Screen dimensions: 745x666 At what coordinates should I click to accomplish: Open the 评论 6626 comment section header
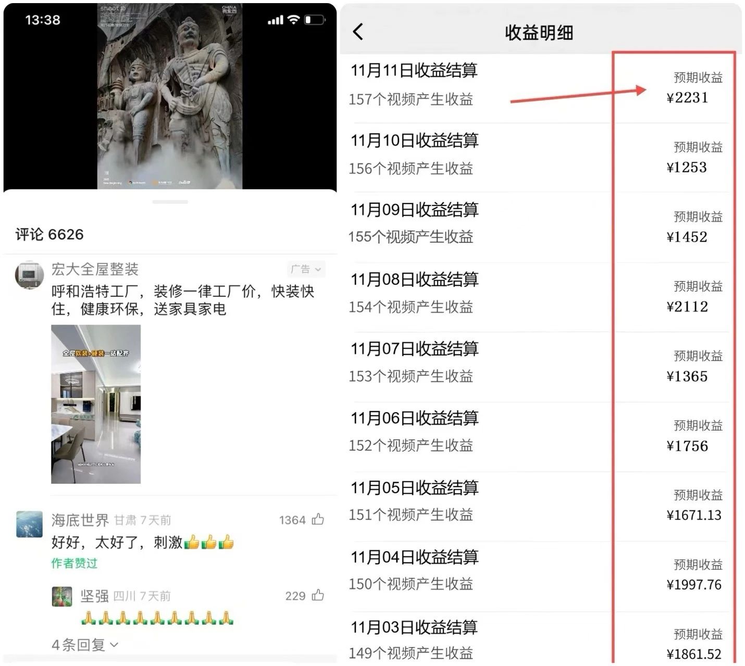click(49, 234)
